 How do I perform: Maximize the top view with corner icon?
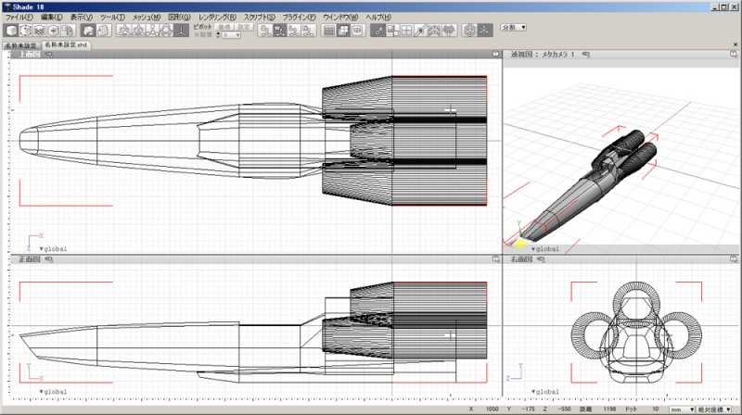click(x=496, y=55)
